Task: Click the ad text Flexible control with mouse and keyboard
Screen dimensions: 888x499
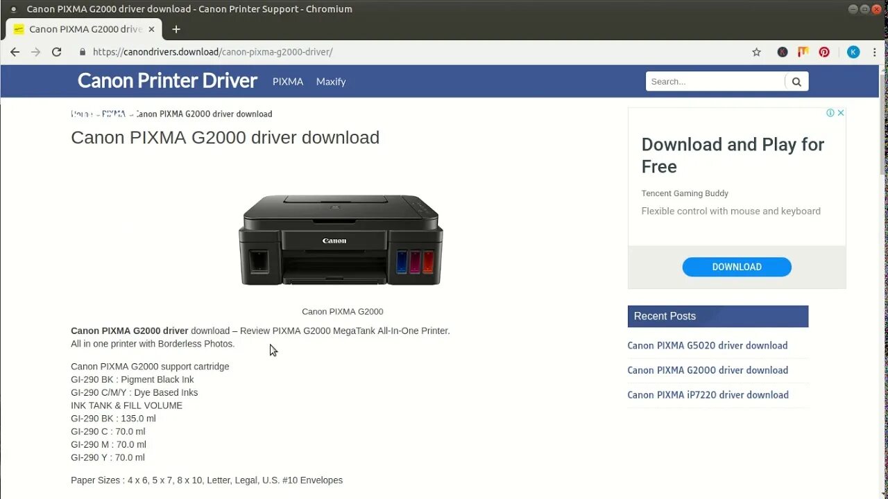Action: [x=731, y=211]
